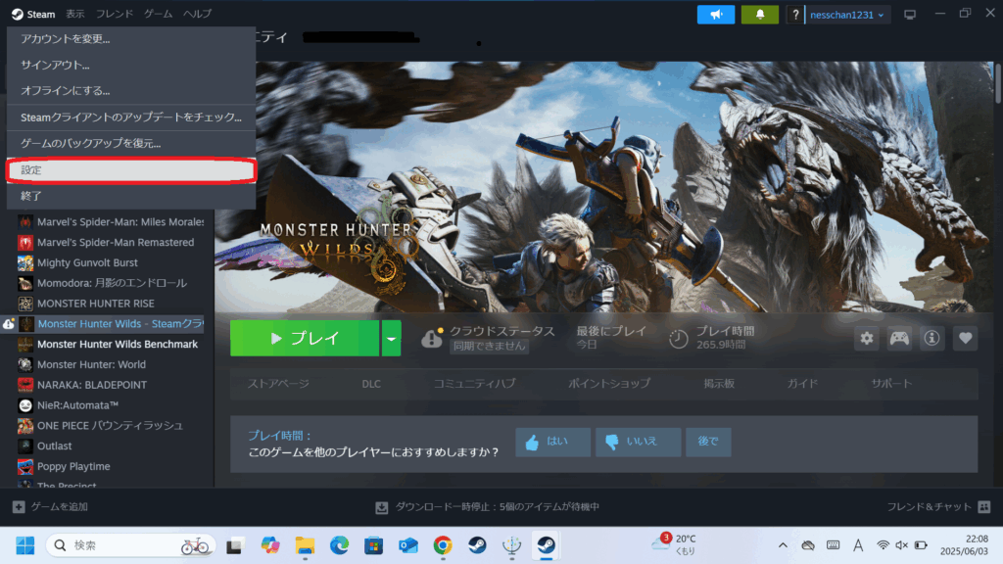Image resolution: width=1003 pixels, height=564 pixels.
Task: Show hidden system tray icons chevron
Action: tap(783, 545)
